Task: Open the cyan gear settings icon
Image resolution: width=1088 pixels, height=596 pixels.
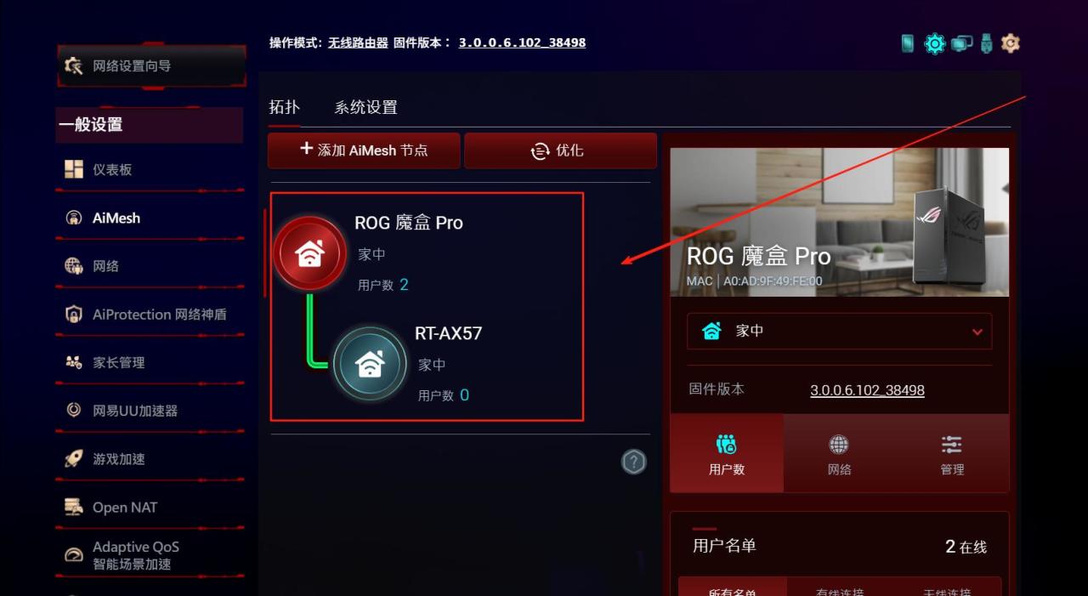Action: pos(935,43)
